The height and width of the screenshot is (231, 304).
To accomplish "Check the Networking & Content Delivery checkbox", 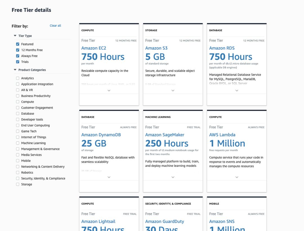I will click(x=18, y=166).
